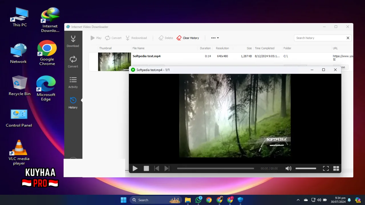The width and height of the screenshot is (365, 205).
Task: Select the Softpedia test.mp4 thumbnail
Action: point(115,62)
